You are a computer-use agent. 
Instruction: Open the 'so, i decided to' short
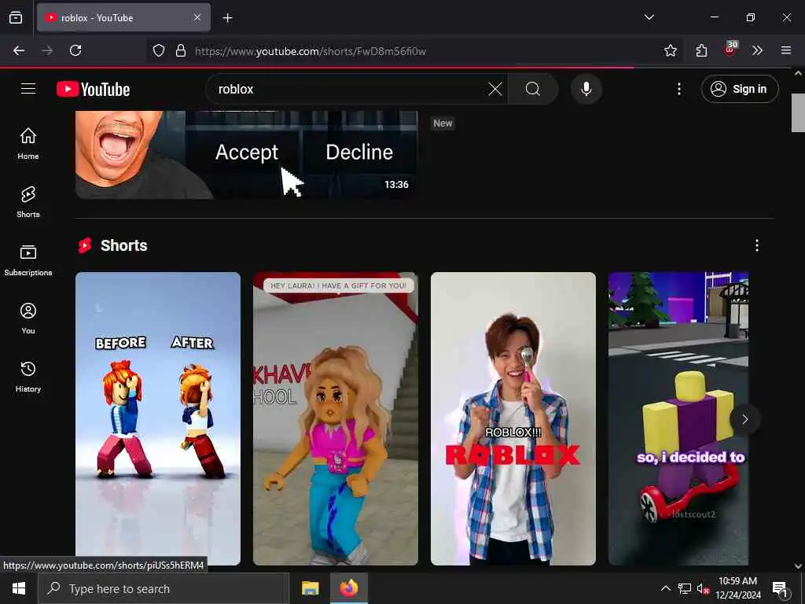(x=678, y=418)
